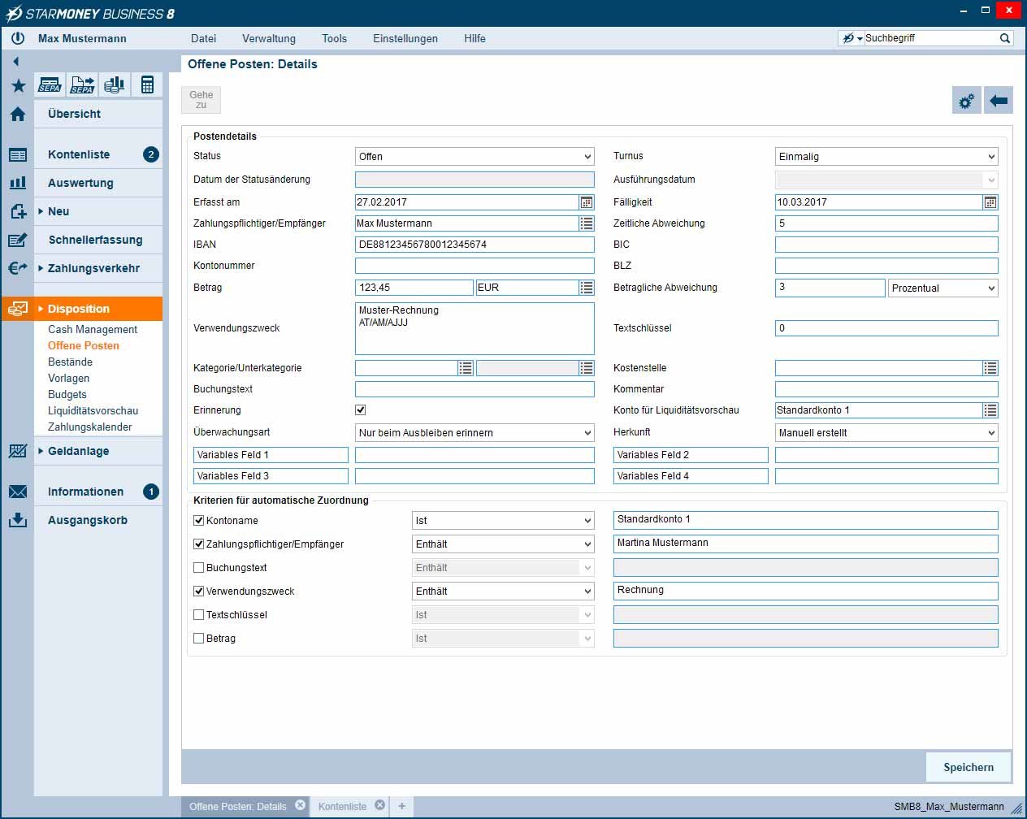Viewport: 1027px width, 819px height.
Task: Open the Verwaltung menu
Action: (268, 38)
